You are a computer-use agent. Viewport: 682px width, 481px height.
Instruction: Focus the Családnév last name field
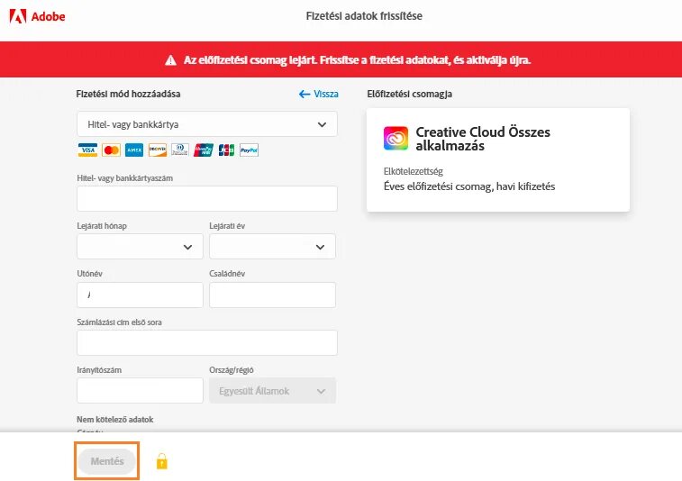[x=272, y=295]
